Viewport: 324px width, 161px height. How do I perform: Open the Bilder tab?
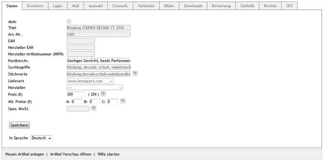[x=169, y=6]
